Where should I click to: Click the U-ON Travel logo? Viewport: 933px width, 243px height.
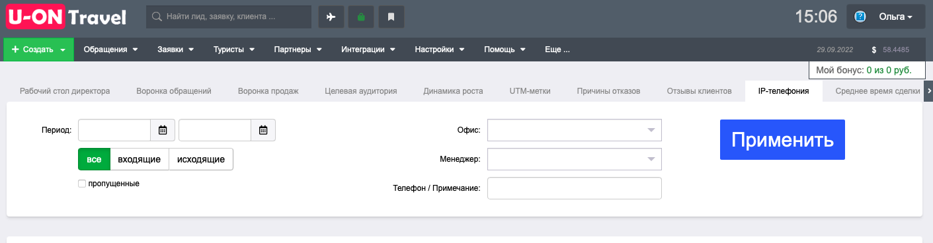point(66,17)
